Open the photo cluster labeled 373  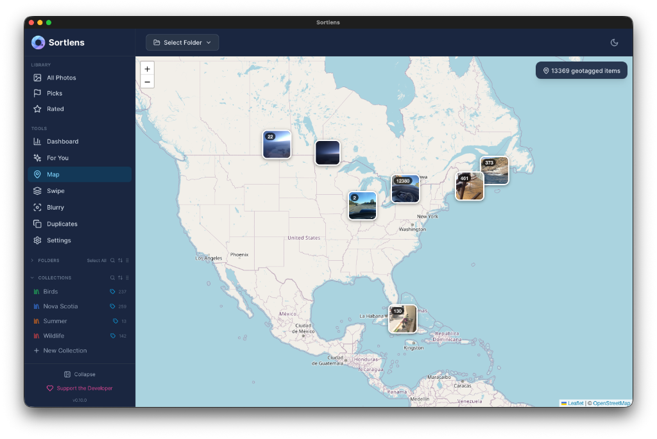click(495, 170)
